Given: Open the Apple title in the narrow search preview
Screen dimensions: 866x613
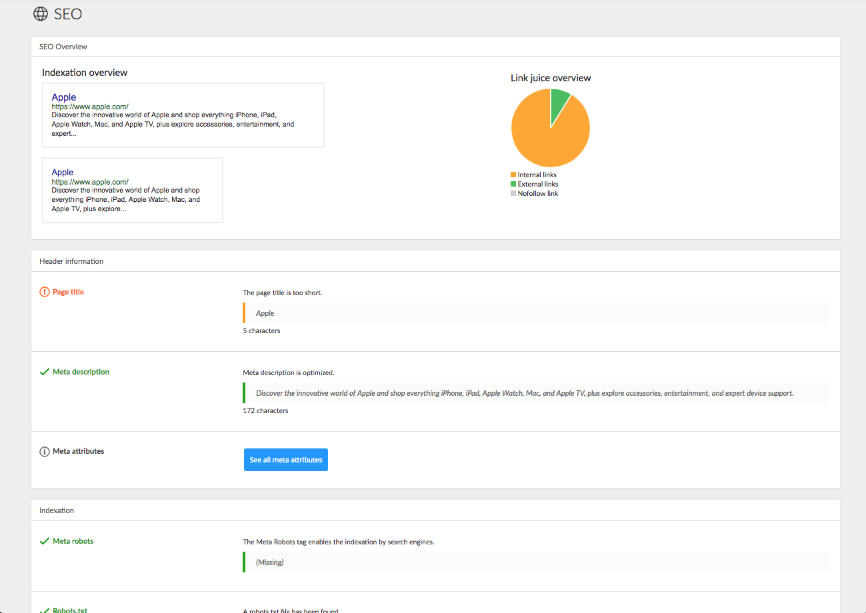Looking at the screenshot, I should coord(63,172).
